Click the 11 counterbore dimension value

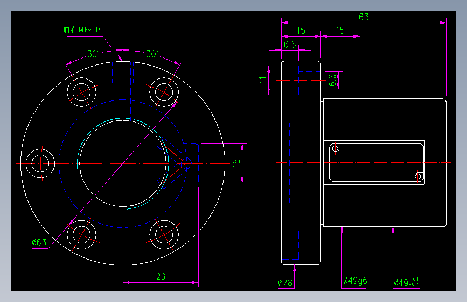pyautogui.click(x=262, y=80)
